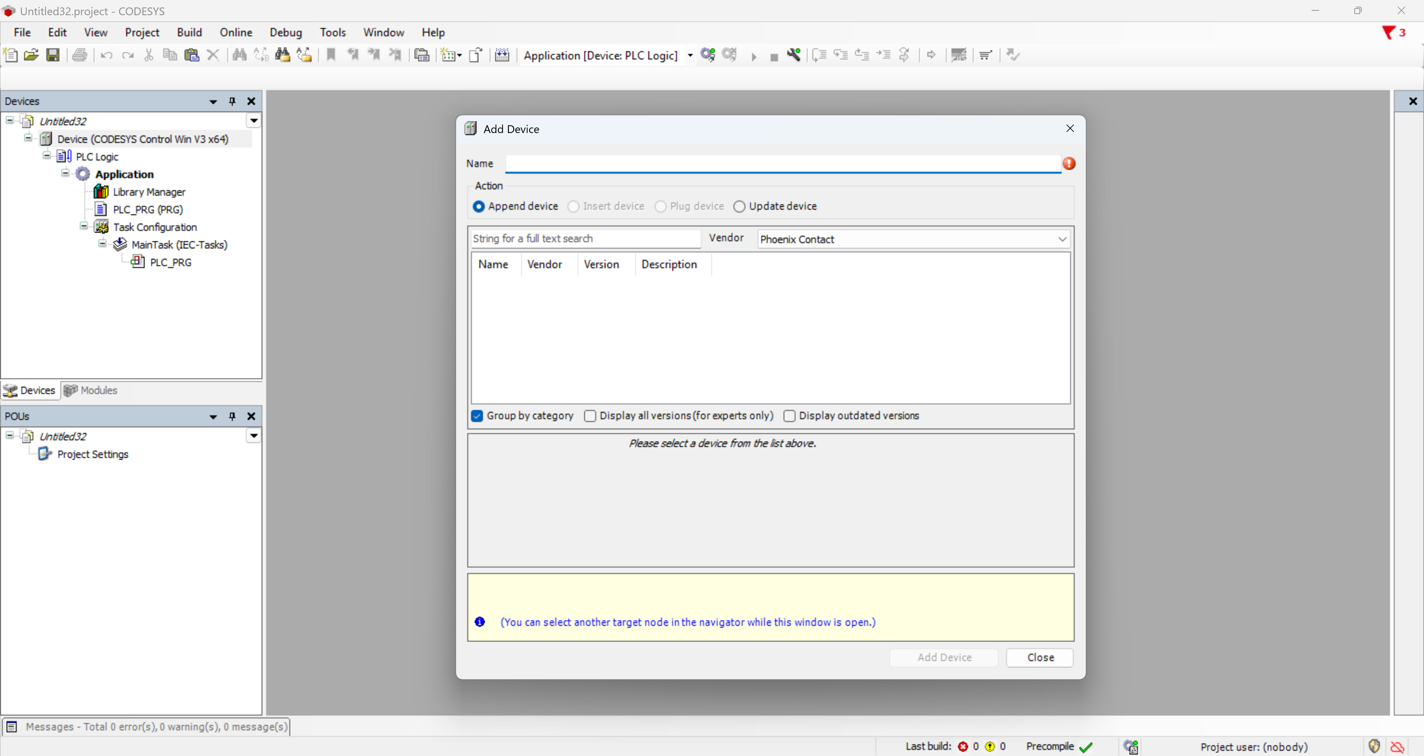Click the Print icon in toolbar
Screen dimensions: 1424x756
click(x=80, y=55)
